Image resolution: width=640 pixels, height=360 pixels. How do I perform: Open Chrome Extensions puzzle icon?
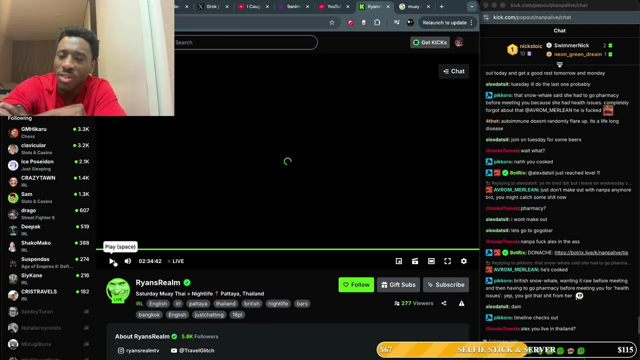(x=377, y=22)
